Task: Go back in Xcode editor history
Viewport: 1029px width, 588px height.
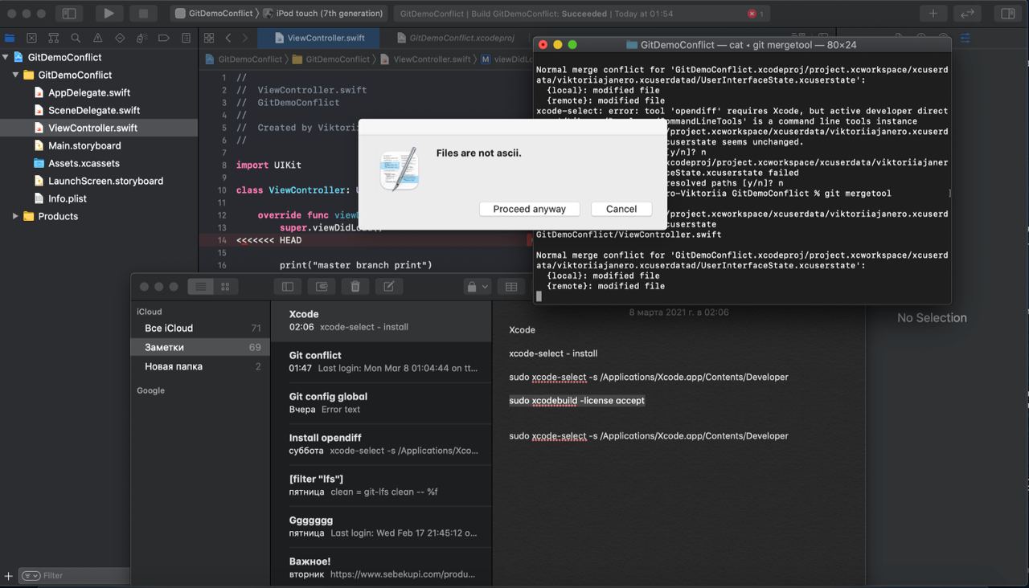Action: [x=228, y=38]
